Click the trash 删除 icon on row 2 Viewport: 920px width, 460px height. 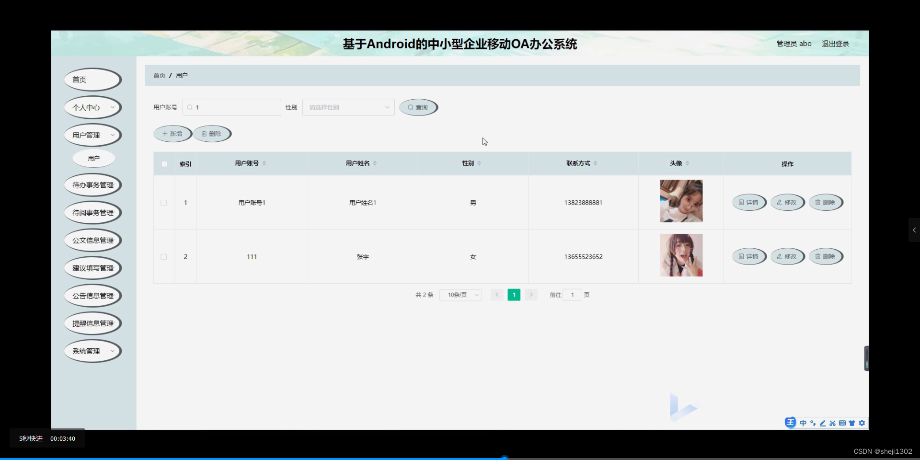[818, 256]
